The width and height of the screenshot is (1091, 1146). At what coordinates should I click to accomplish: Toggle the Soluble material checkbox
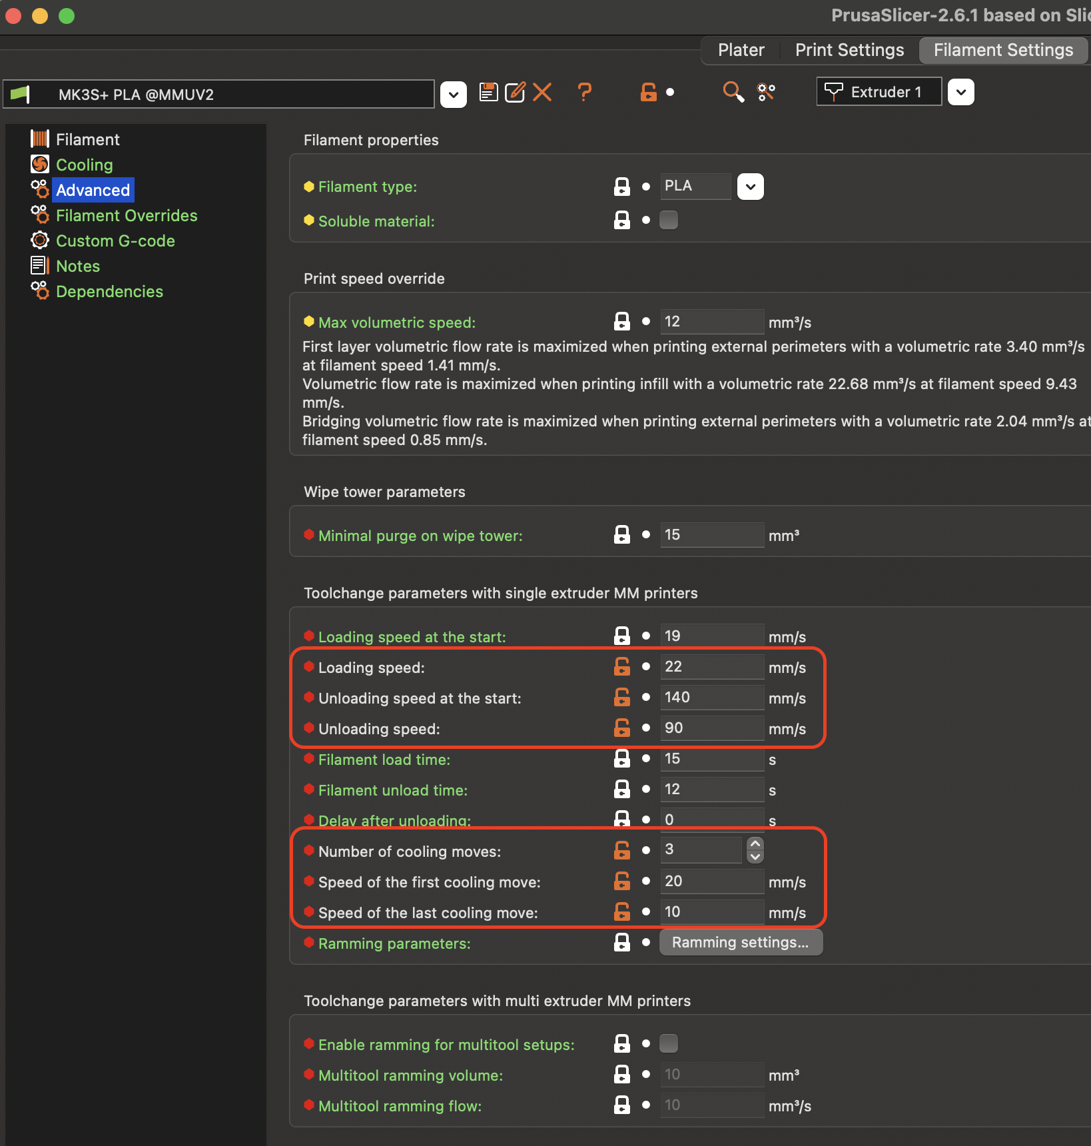(x=668, y=219)
